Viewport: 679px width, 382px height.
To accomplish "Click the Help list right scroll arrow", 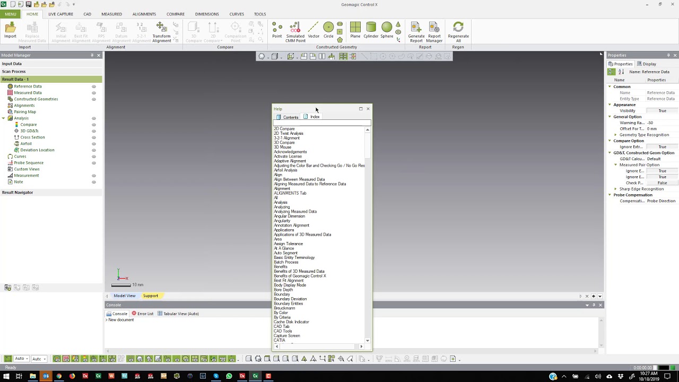I will [362, 346].
